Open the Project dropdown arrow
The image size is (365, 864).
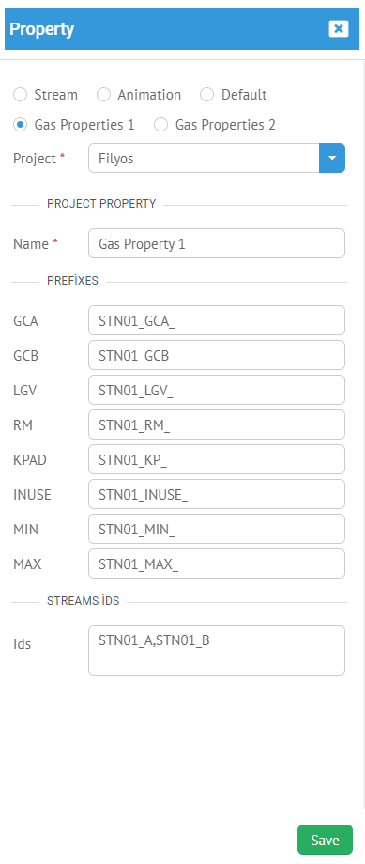pos(332,158)
